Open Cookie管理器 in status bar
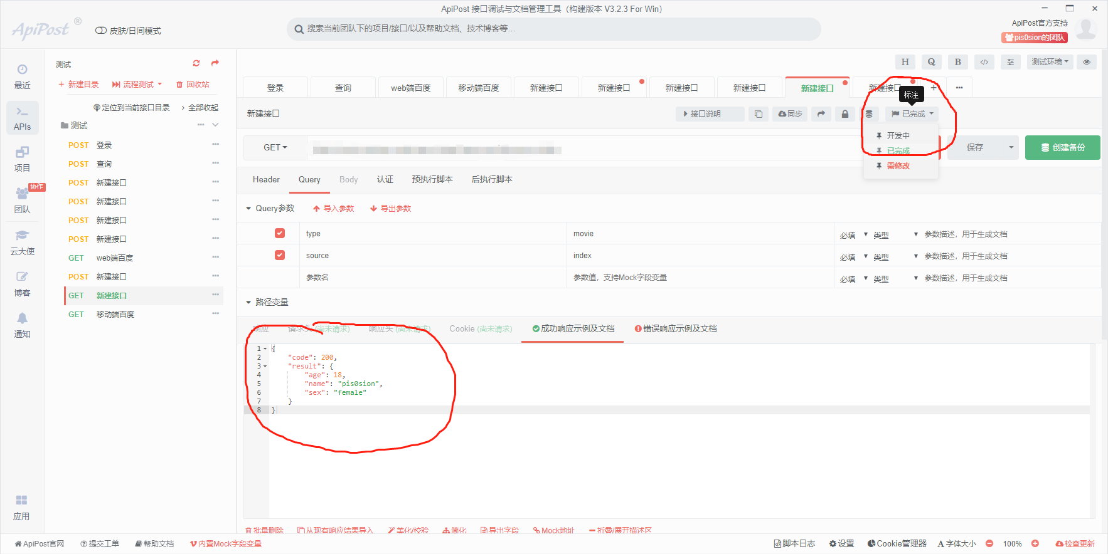Viewport: 1108px width, 554px height. pos(897,544)
